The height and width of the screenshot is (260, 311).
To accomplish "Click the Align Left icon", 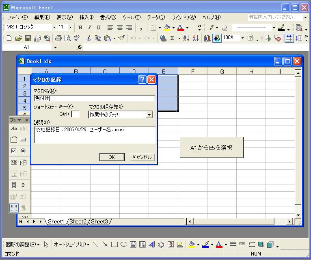I will coord(110,27).
